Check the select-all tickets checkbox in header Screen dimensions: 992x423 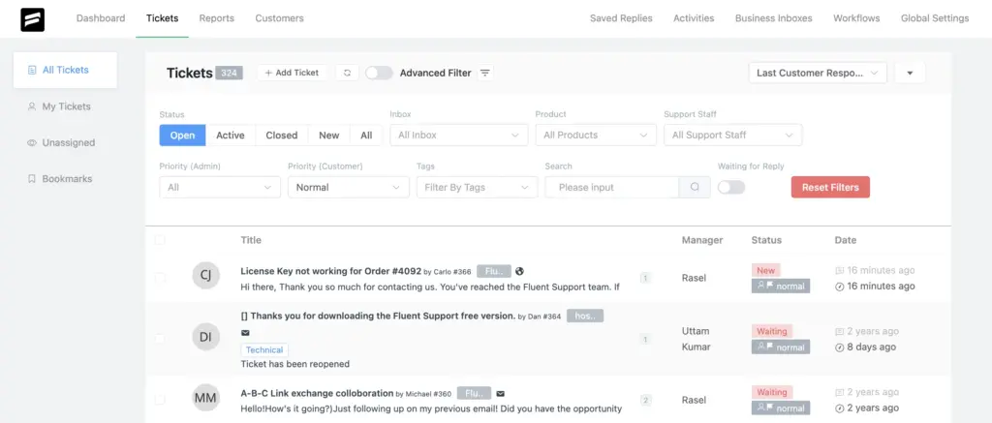[160, 240]
